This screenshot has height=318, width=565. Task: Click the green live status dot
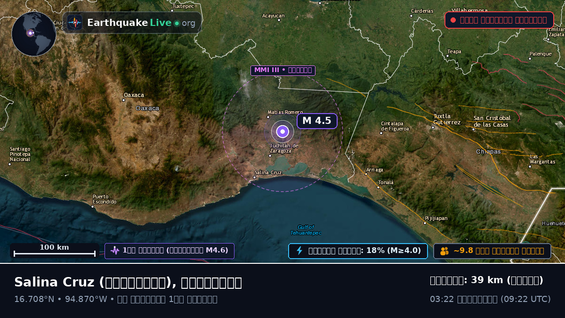[x=177, y=23]
